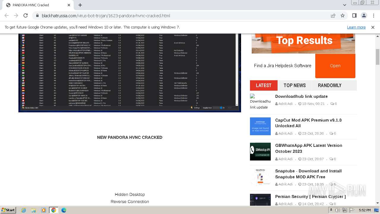Click the 23-Oct, 20:07 date text
Viewport: 380px width, 214px height.
pyautogui.click(x=313, y=159)
